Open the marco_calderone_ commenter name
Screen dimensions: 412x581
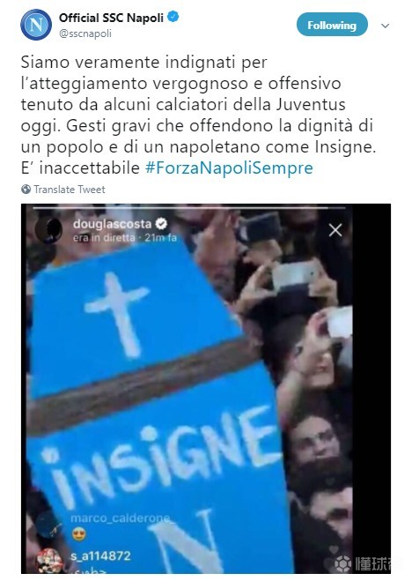pyautogui.click(x=122, y=518)
